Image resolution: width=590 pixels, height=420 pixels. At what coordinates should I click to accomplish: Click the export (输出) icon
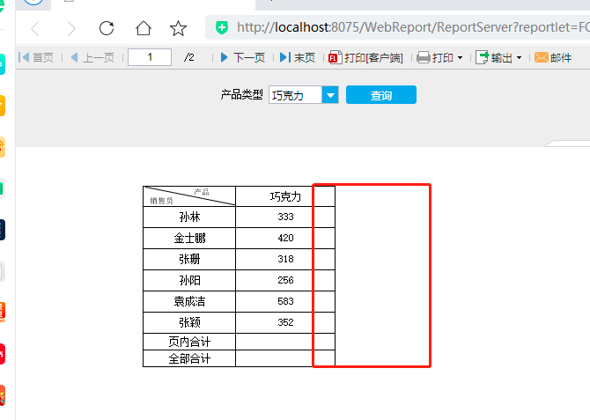(x=482, y=57)
